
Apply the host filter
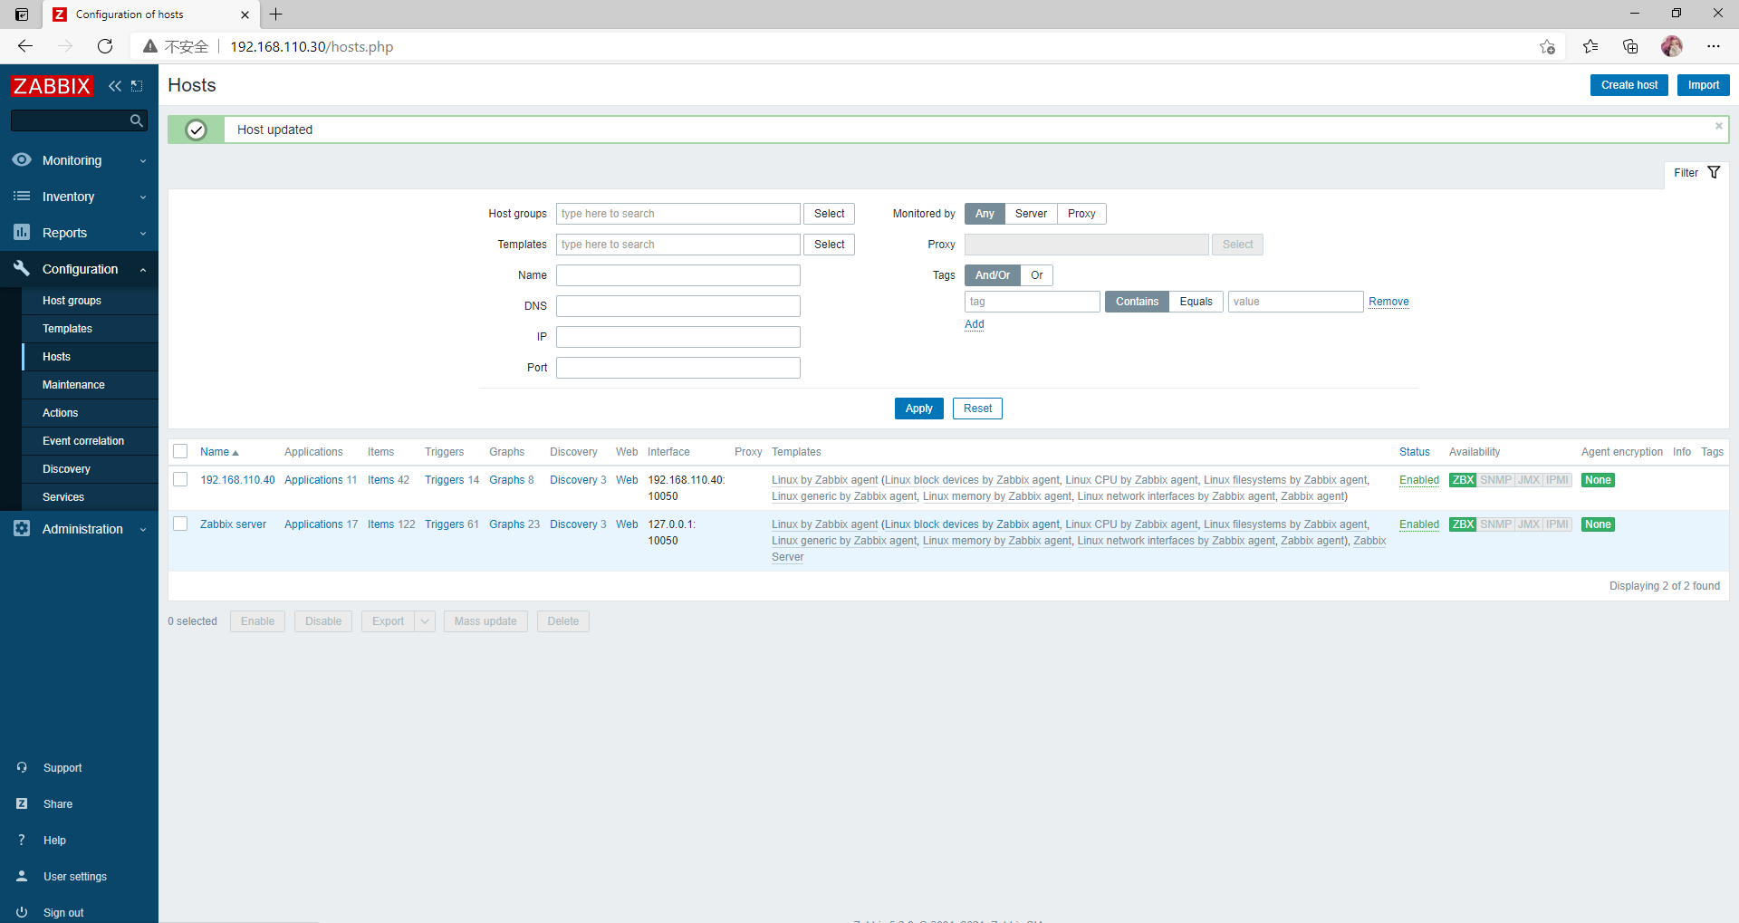click(918, 409)
